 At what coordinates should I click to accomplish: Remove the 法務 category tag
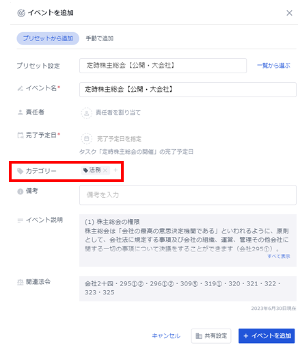pos(105,170)
